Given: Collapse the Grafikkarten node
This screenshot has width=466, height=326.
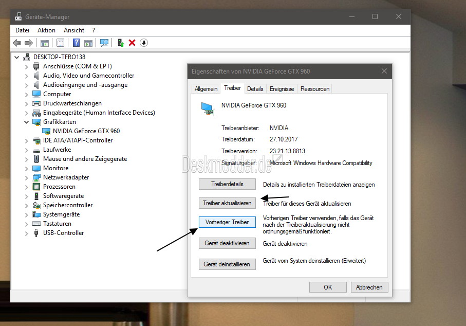Looking at the screenshot, I should (x=26, y=122).
